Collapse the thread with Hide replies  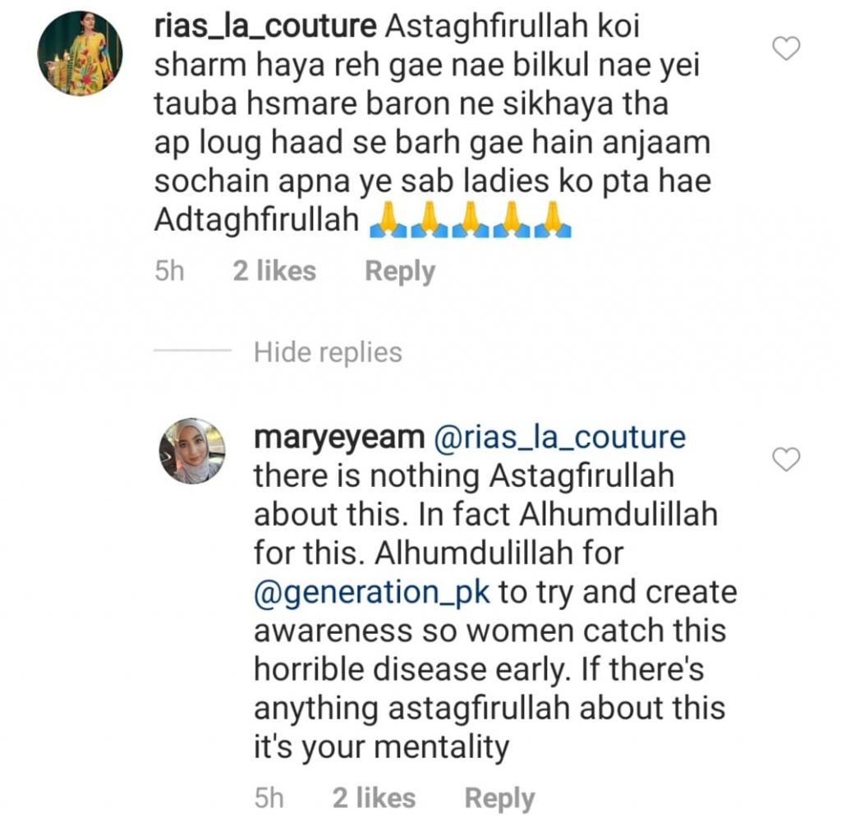click(328, 352)
